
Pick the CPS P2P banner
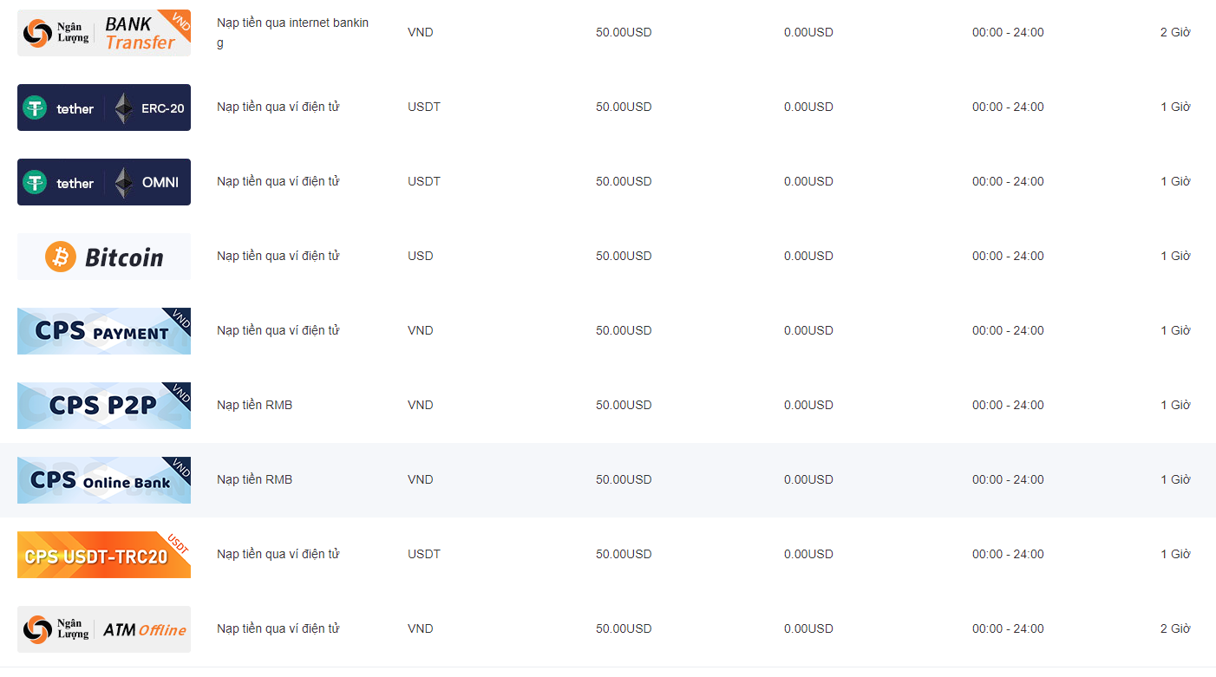click(104, 406)
